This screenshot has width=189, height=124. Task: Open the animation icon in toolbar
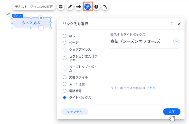[x=78, y=7]
